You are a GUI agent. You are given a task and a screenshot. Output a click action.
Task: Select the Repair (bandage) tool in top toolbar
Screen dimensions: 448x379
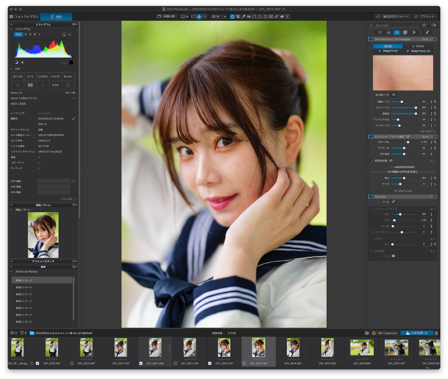pos(277,17)
